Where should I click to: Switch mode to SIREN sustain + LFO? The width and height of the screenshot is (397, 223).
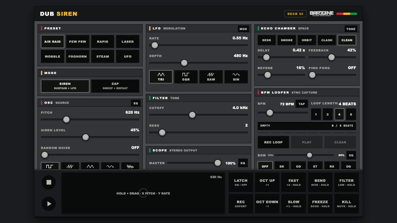click(65, 86)
